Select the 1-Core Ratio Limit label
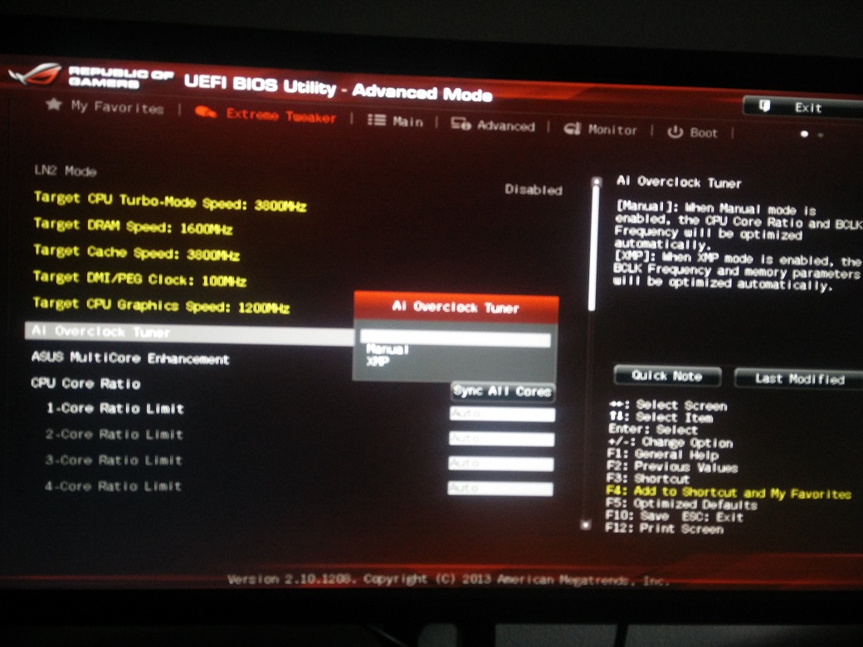The width and height of the screenshot is (863, 647). tap(115, 408)
